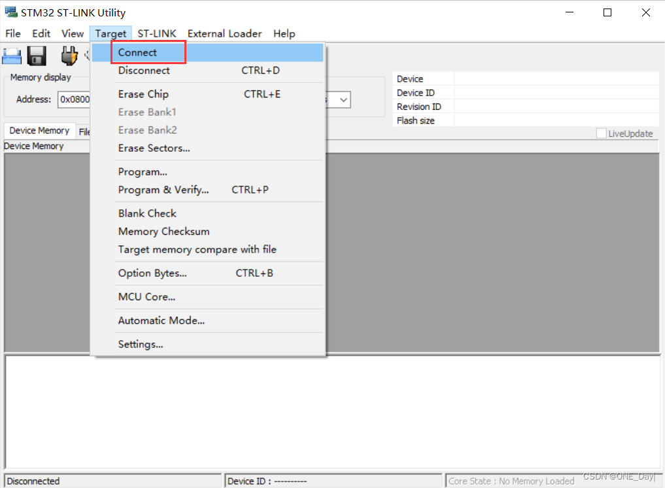Viewport: 665px width, 488px height.
Task: Choose Connect in the Target menu
Action: [x=208, y=52]
